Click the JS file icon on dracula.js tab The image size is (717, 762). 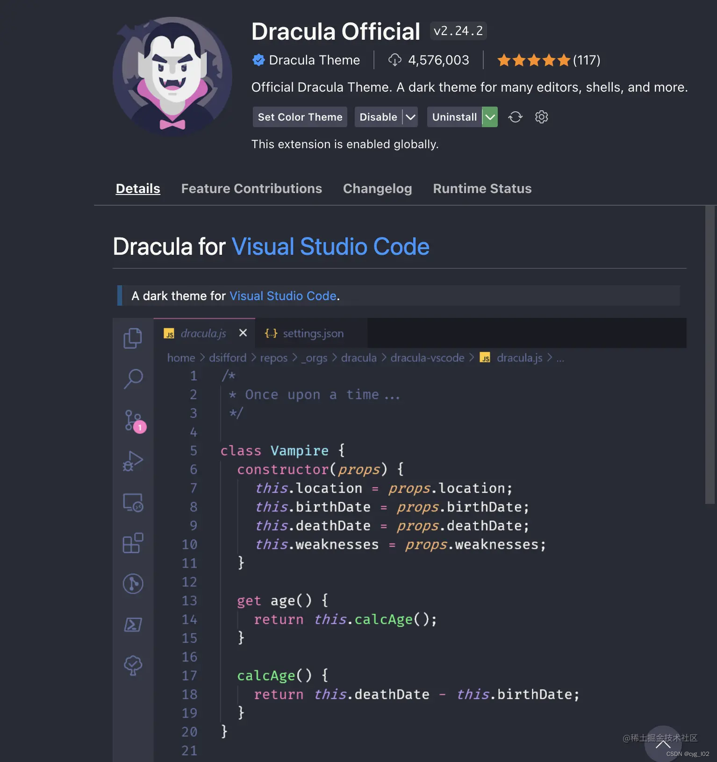169,333
